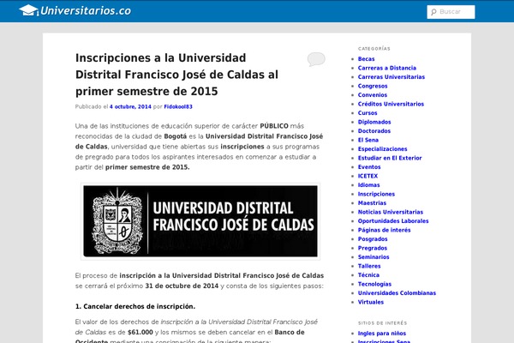The width and height of the screenshot is (514, 343).
Task: Select the El Sena category
Action: pos(368,139)
